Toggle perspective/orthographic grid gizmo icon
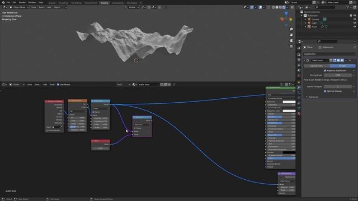 coord(291,46)
